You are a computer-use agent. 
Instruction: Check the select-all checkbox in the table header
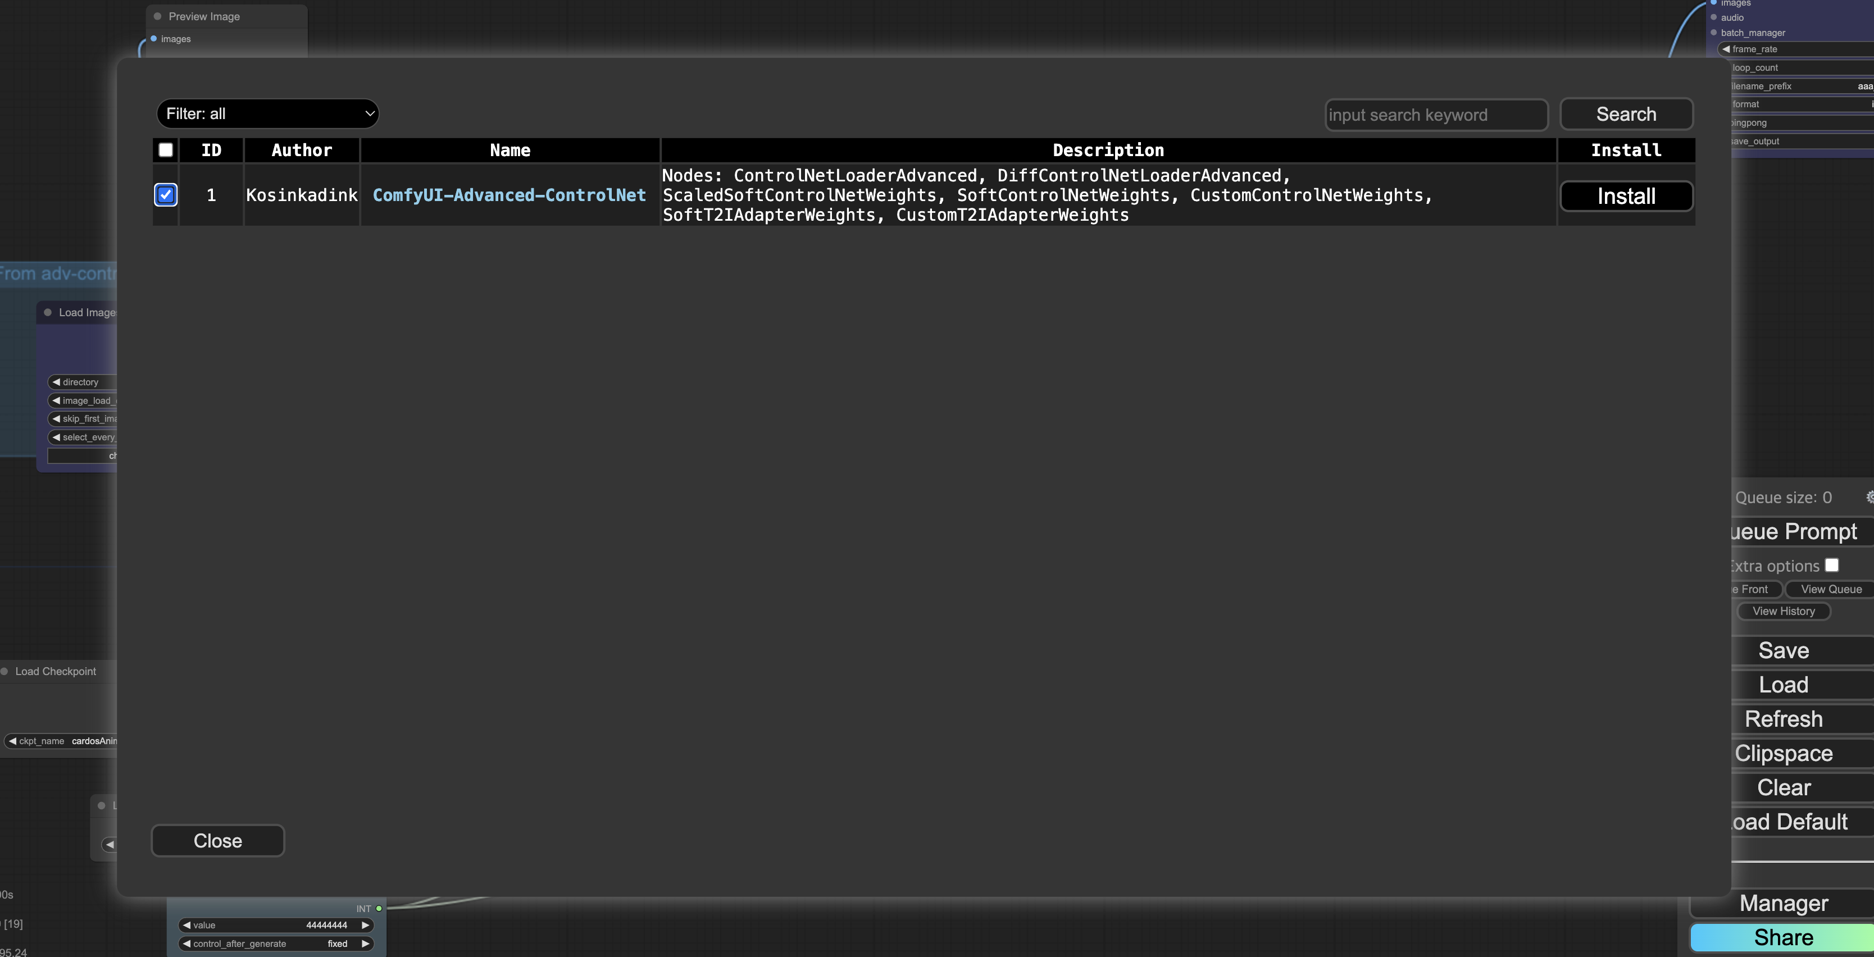pos(166,150)
